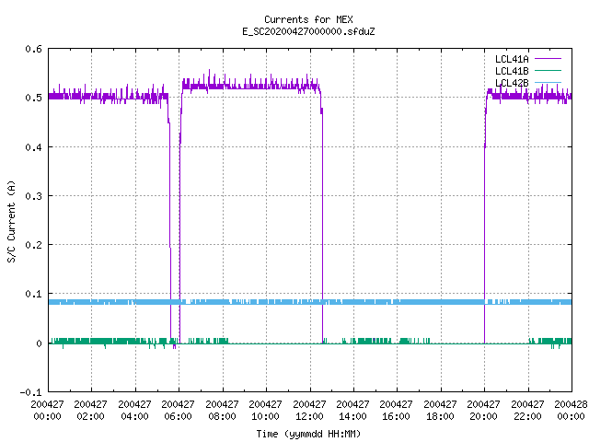
Task: Click the y-axis tick value 0.4
Action: (34, 147)
